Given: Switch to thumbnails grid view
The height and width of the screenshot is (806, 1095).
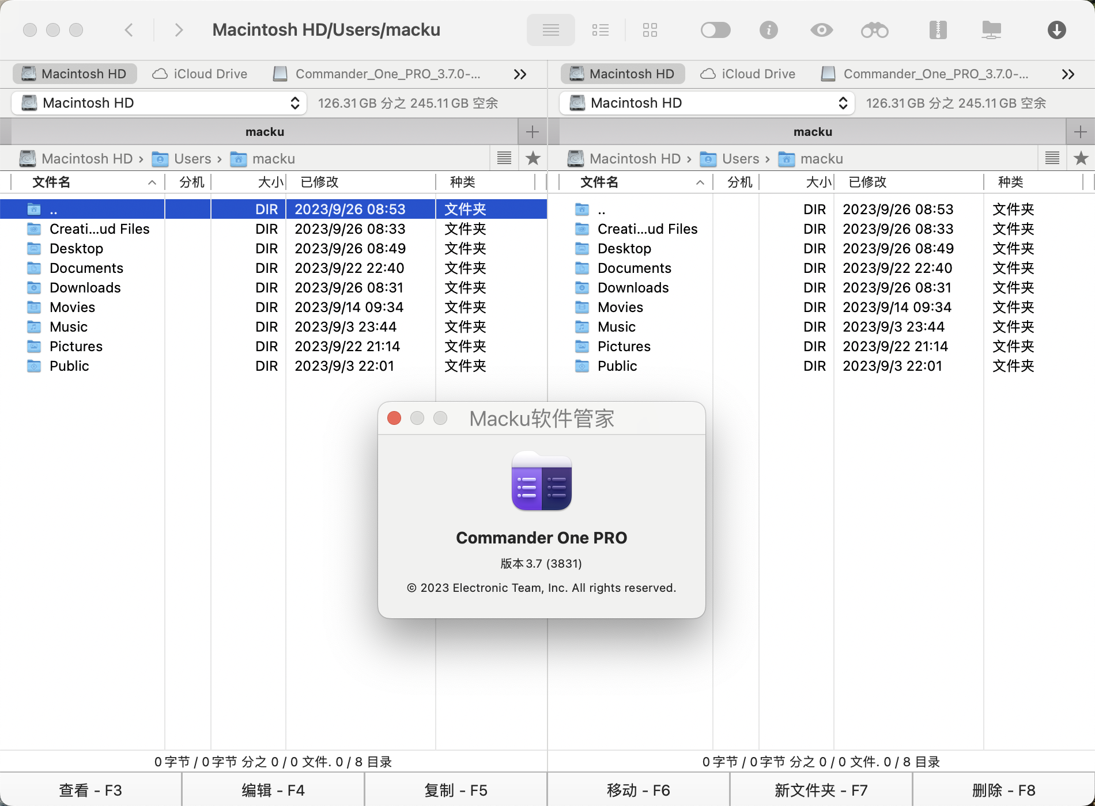Looking at the screenshot, I should 650,30.
